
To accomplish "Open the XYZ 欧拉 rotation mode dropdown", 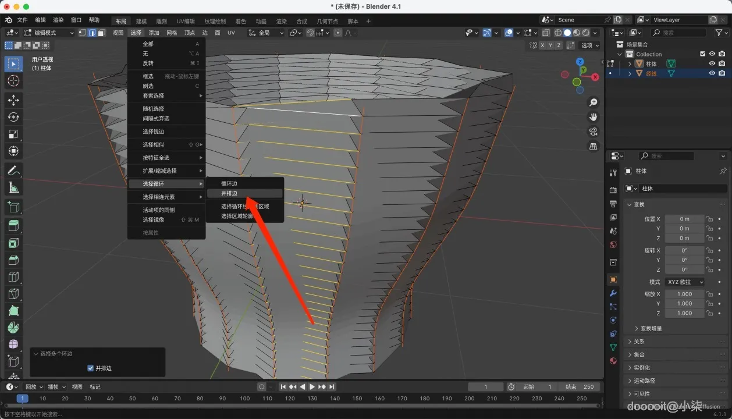I will pyautogui.click(x=685, y=282).
